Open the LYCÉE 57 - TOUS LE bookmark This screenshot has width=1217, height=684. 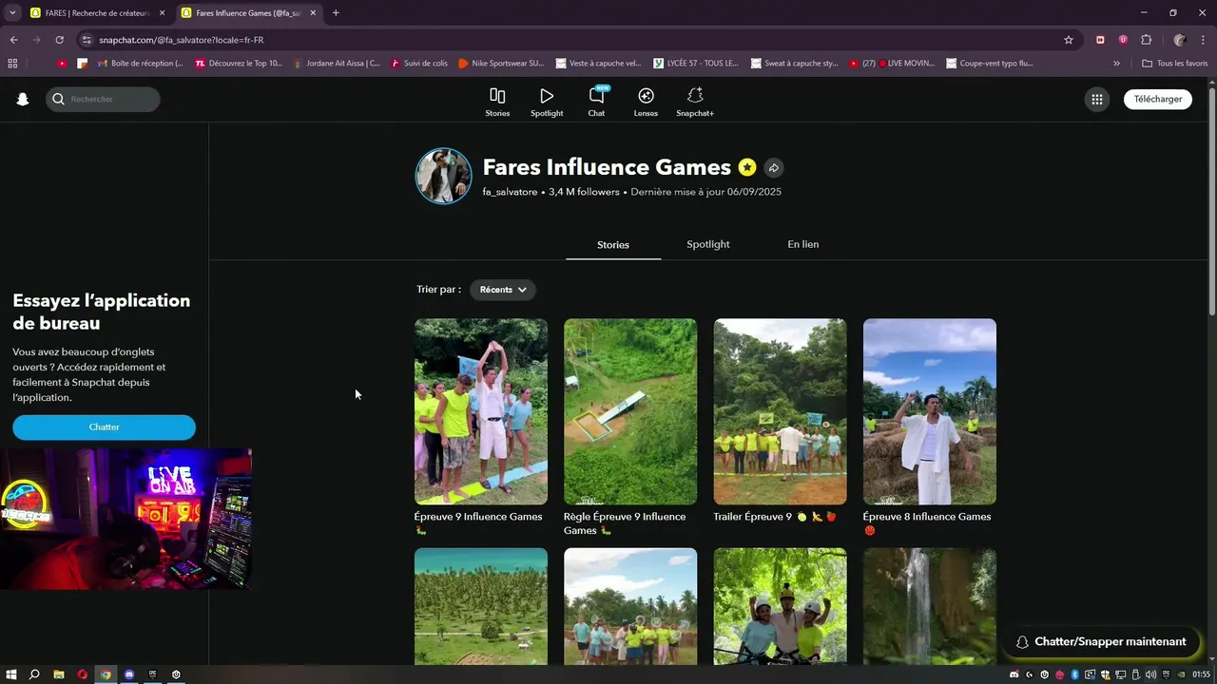696,64
